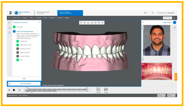Click the staging timeline diamond slider handle
This screenshot has height=107, width=184.
click(27, 90)
